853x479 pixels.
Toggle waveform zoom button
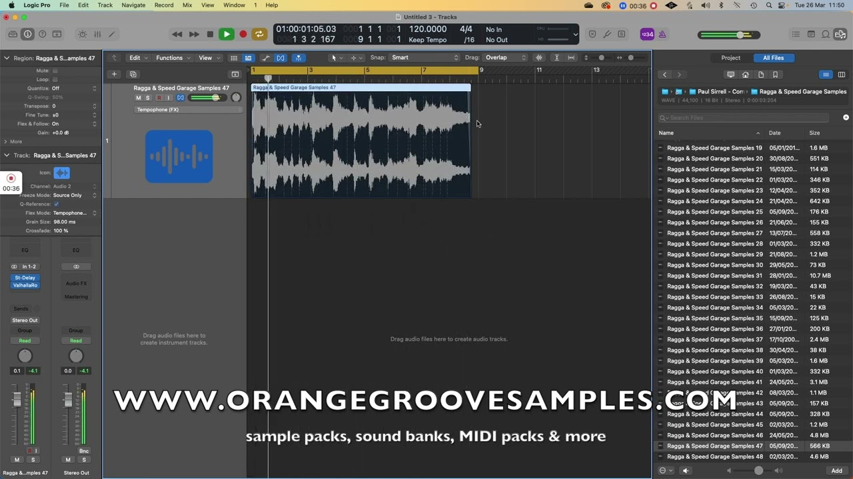[x=539, y=58]
